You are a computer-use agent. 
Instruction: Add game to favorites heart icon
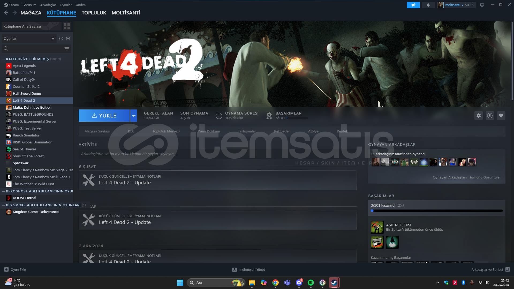(501, 116)
